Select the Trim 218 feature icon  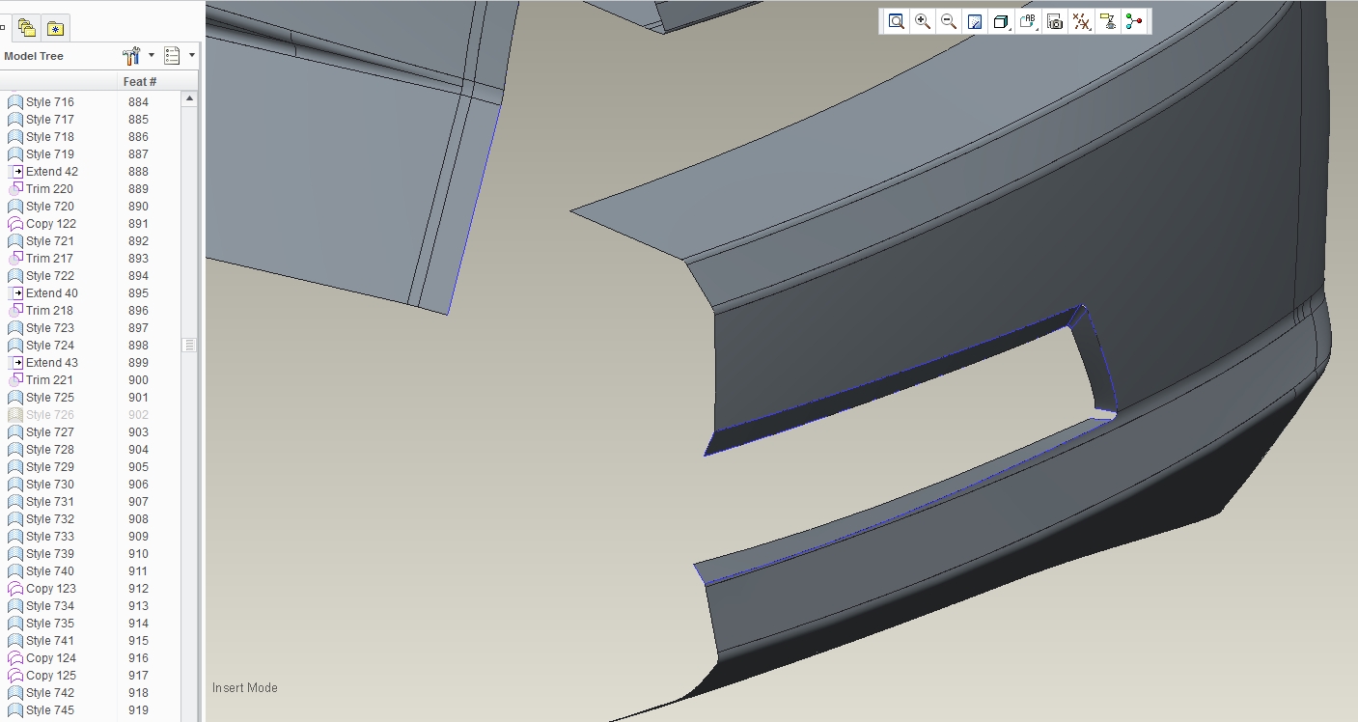pos(15,311)
